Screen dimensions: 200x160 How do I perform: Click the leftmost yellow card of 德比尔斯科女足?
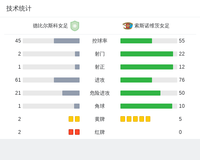pyautogui.click(x=71, y=119)
